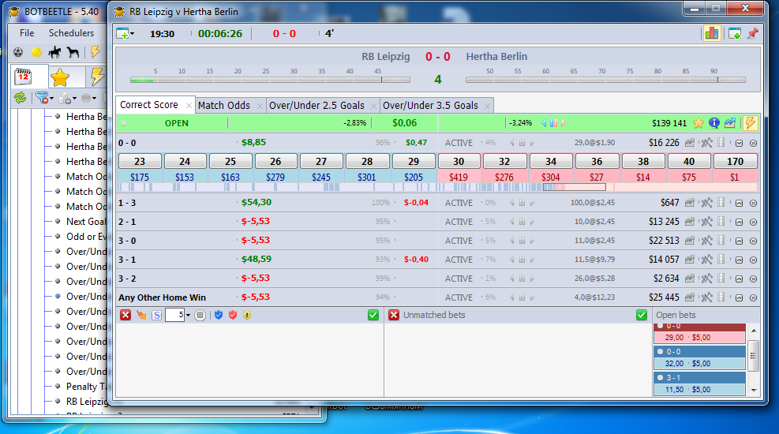The height and width of the screenshot is (434, 779).
Task: Open coins stack dropdown in BOTBEETLE
Action: coord(68,99)
